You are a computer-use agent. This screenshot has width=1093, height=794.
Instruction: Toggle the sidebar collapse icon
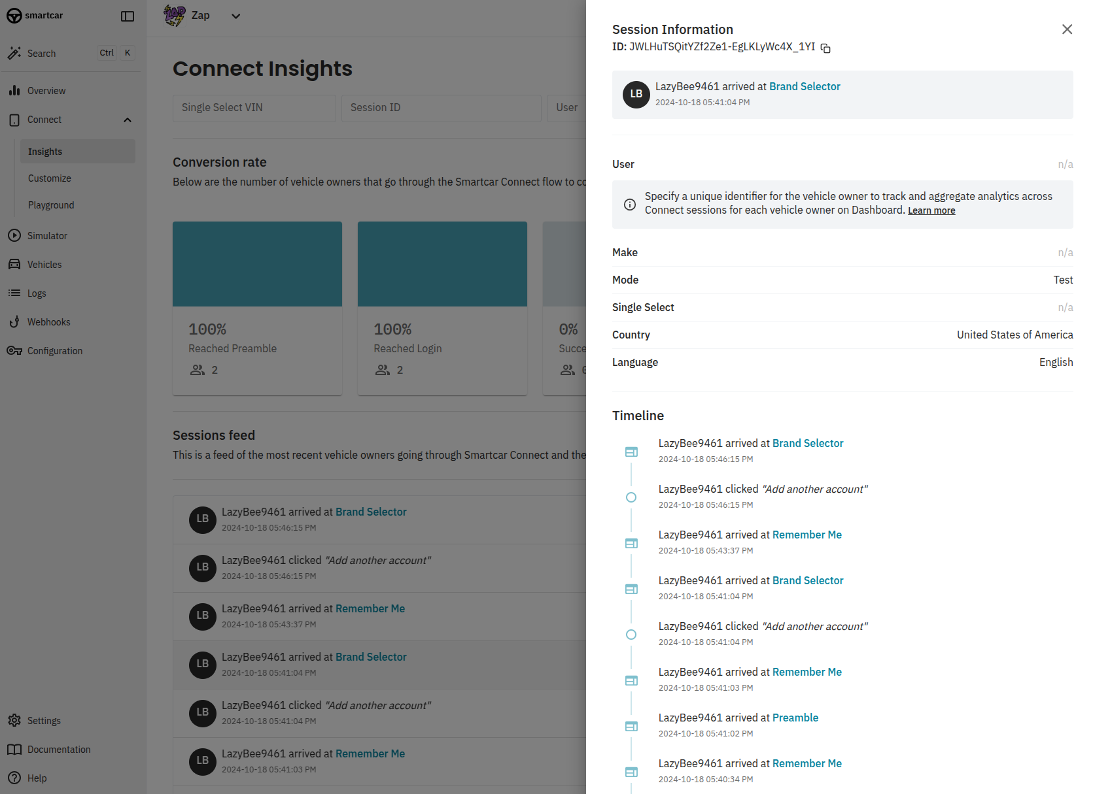pyautogui.click(x=128, y=16)
